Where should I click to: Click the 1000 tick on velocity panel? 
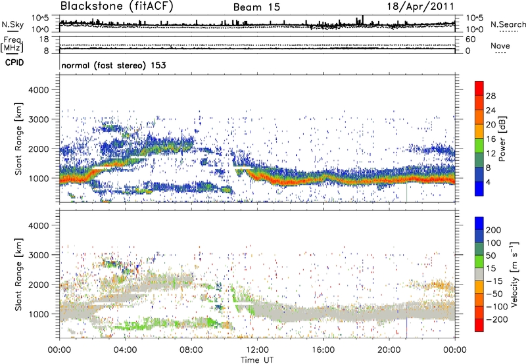38,314
